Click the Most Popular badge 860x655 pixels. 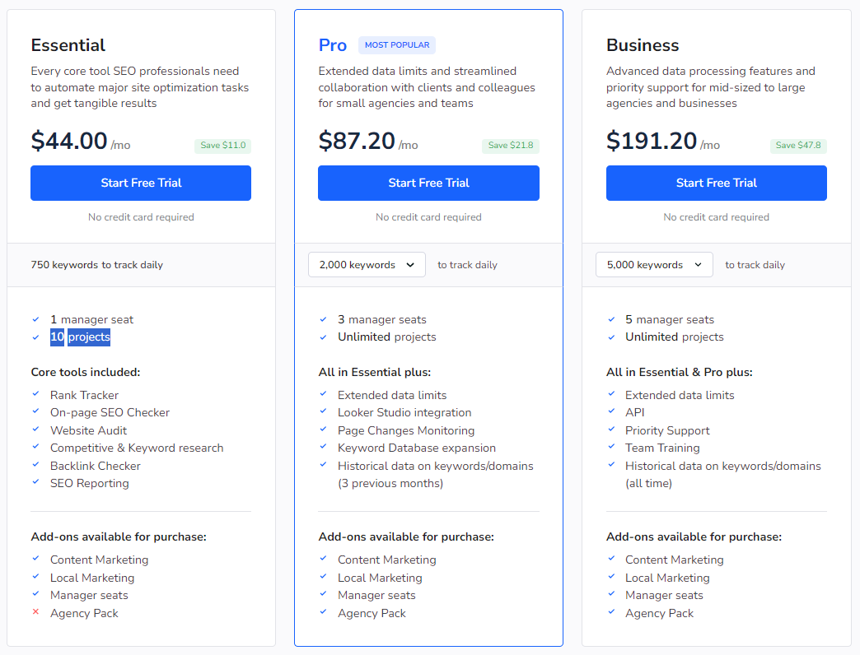[x=397, y=45]
